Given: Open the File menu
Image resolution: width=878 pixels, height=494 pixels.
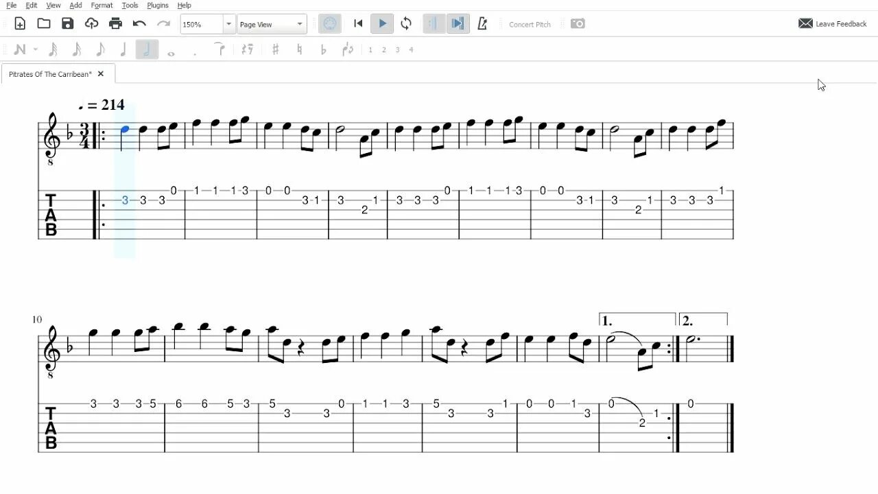Looking at the screenshot, I should (x=12, y=5).
